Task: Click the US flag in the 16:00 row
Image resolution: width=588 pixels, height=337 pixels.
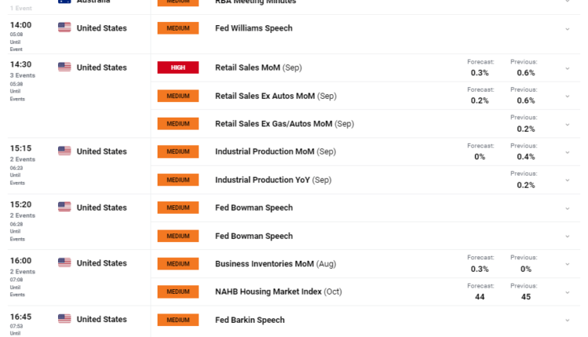Action: click(x=64, y=263)
